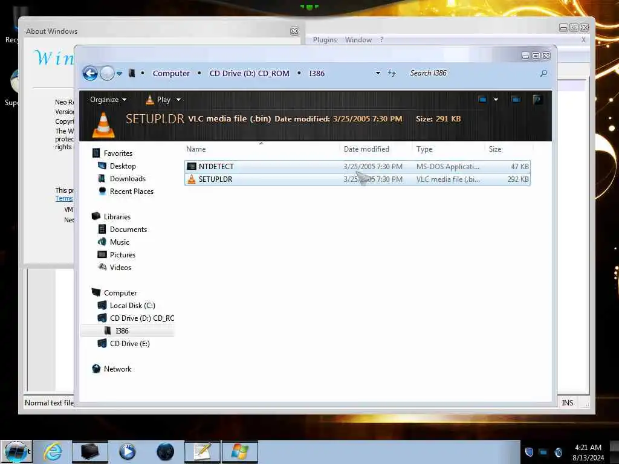Image resolution: width=619 pixels, height=464 pixels.
Task: Select I386 in the address breadcrumb
Action: tap(317, 73)
